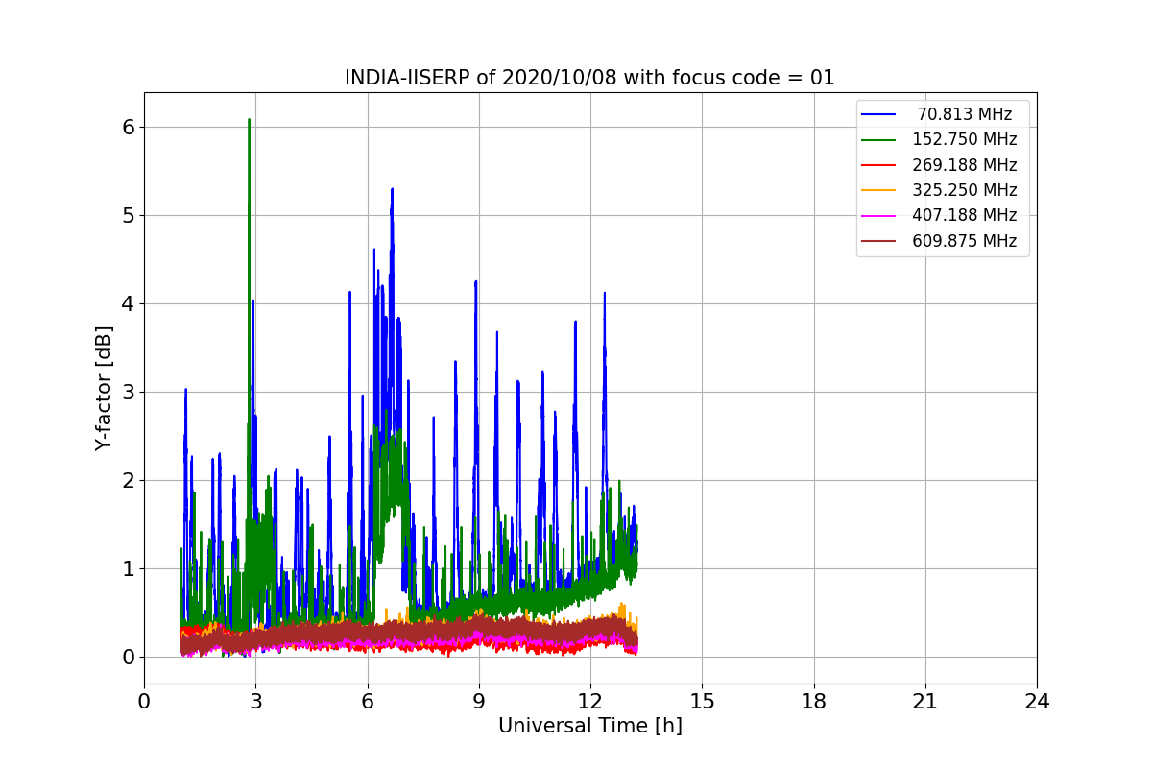Click the '325.250 MHz' legend label
This screenshot has width=1152, height=768.
point(965,190)
